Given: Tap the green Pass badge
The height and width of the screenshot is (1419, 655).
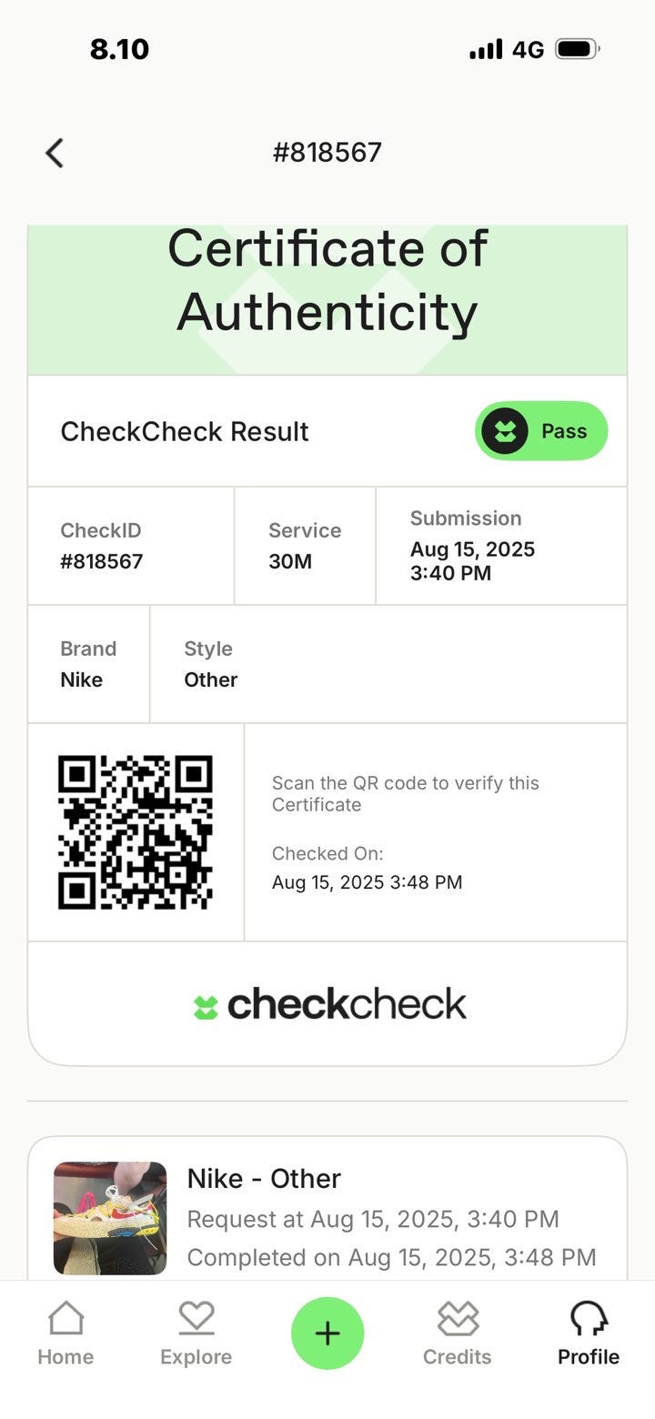Looking at the screenshot, I should pos(541,431).
